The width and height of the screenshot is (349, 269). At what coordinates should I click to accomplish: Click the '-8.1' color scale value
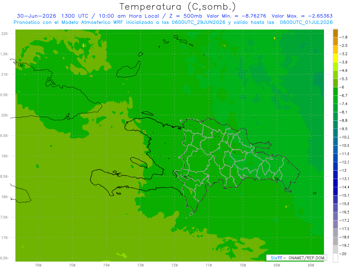tap(343, 112)
